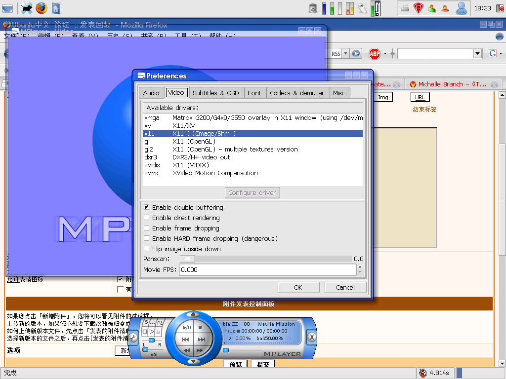Click the Configure driver button
This screenshot has width=506, height=379.
pyautogui.click(x=253, y=193)
